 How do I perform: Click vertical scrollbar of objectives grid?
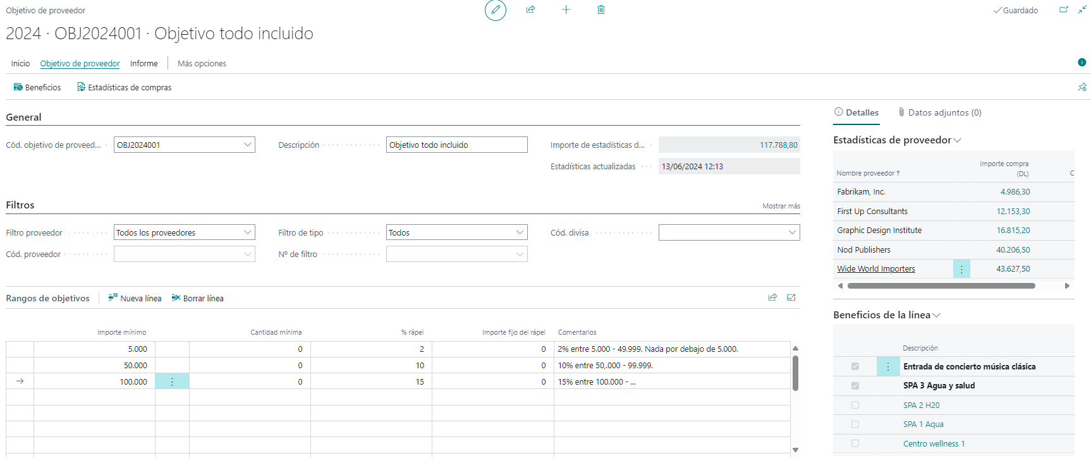coord(796,373)
